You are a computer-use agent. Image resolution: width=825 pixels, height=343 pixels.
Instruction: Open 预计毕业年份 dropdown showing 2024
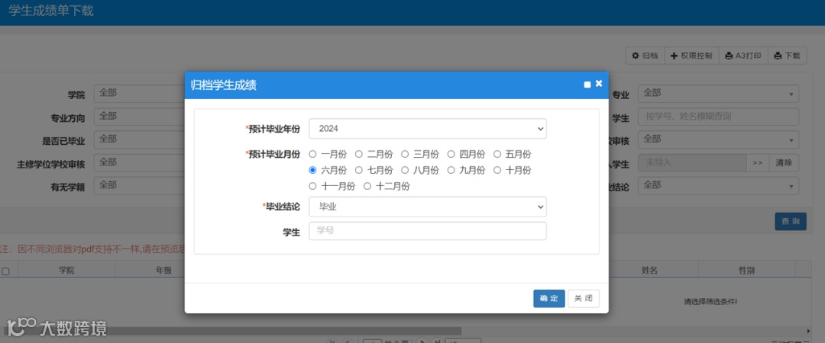point(427,129)
